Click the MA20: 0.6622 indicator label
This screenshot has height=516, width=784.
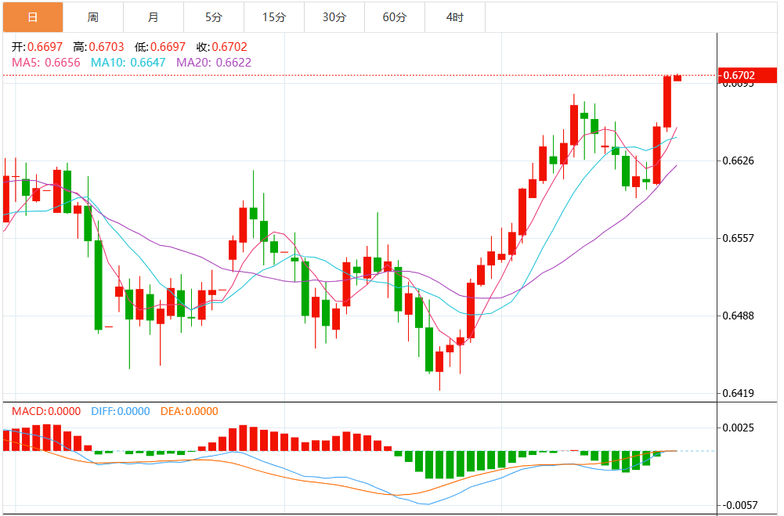(214, 62)
